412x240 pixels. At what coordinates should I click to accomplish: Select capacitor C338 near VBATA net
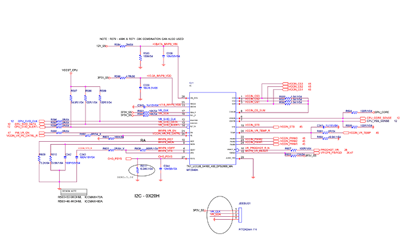pos(164,56)
